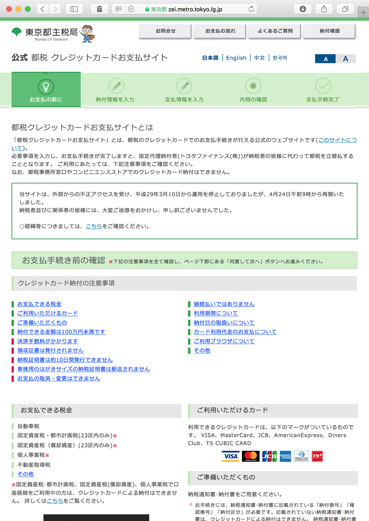Image resolution: width=369 pixels, height=521 pixels.
Task: Go forward with Safari's forward arrow
Action: tap(55, 9)
